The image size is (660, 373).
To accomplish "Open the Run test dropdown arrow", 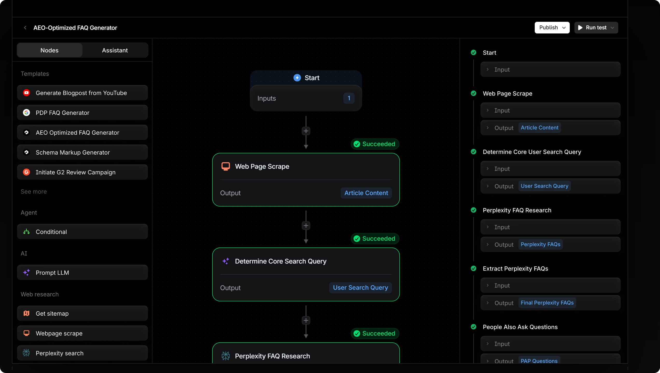I will [x=613, y=28].
